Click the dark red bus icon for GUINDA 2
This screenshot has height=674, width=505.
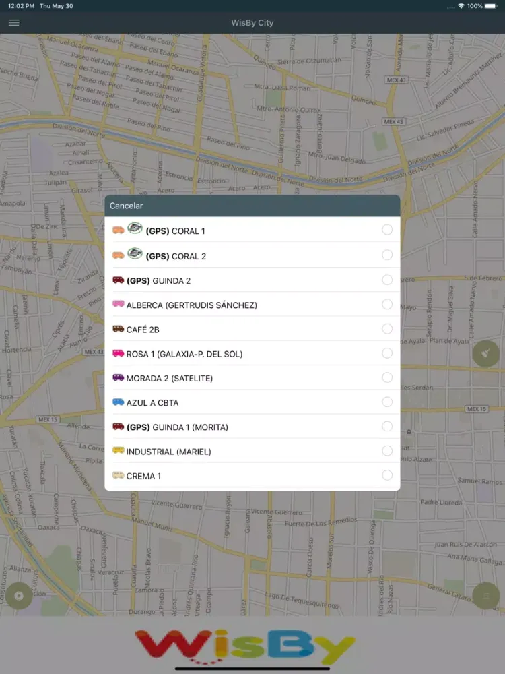point(118,280)
